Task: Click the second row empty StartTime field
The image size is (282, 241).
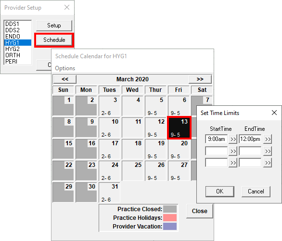Action: [217, 151]
